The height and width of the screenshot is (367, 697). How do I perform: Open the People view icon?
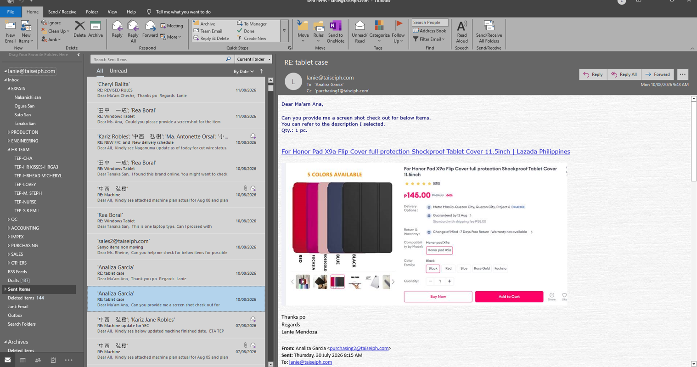click(38, 360)
